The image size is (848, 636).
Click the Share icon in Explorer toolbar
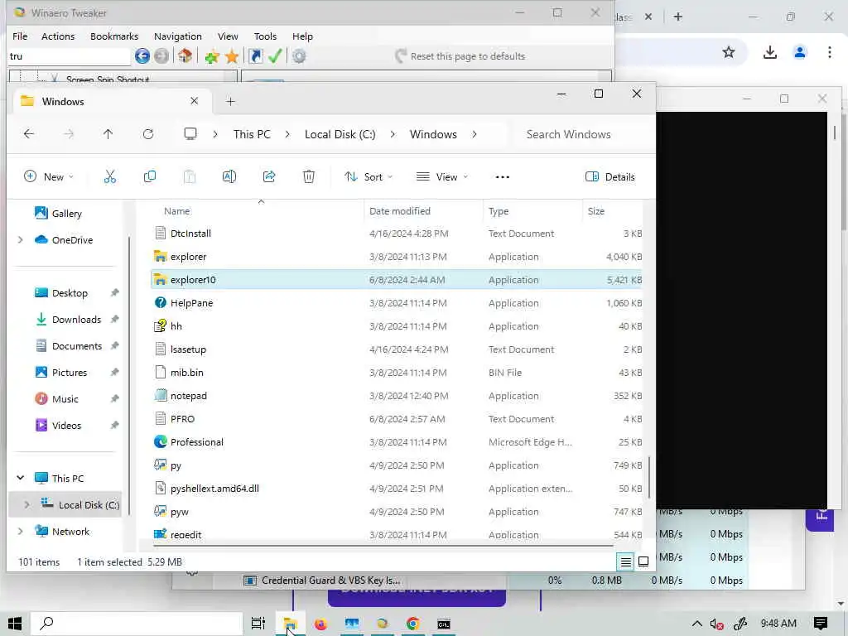269,177
